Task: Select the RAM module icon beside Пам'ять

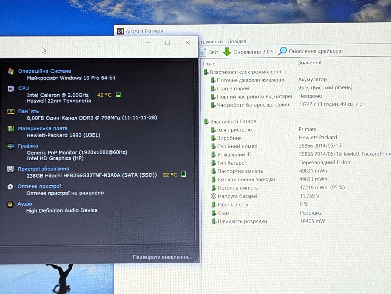Action: pyautogui.click(x=11, y=111)
